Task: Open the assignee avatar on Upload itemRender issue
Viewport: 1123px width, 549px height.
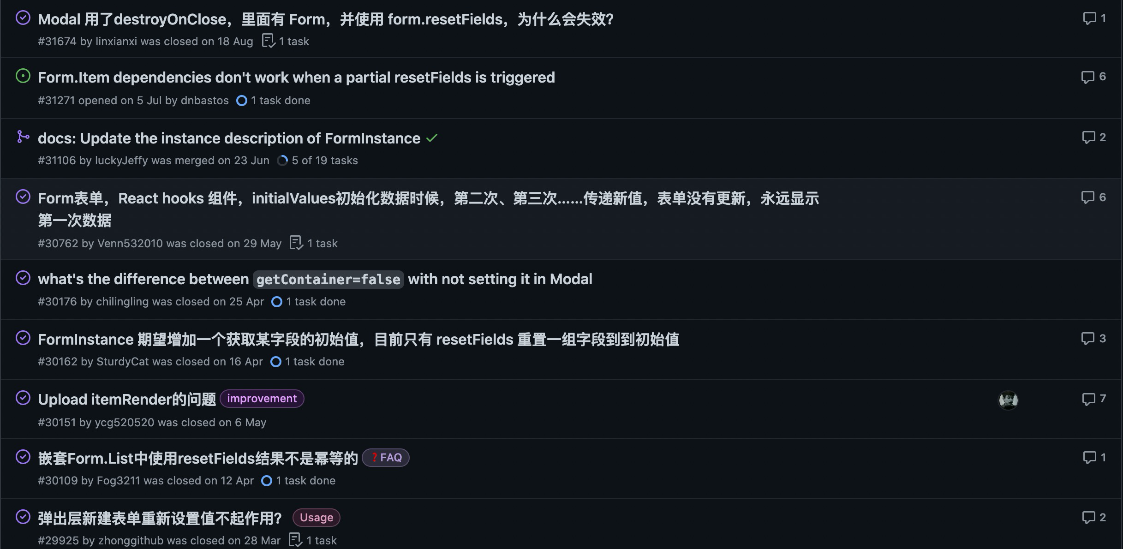Action: pyautogui.click(x=1008, y=400)
